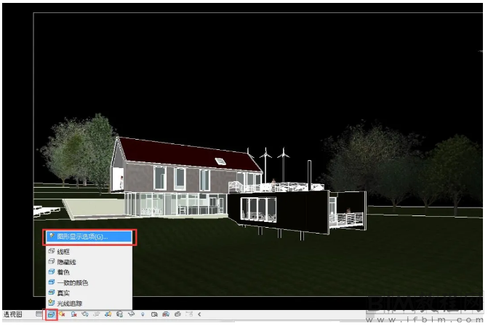Click the 透视图 view label
The width and height of the screenshot is (488, 326).
13,314
